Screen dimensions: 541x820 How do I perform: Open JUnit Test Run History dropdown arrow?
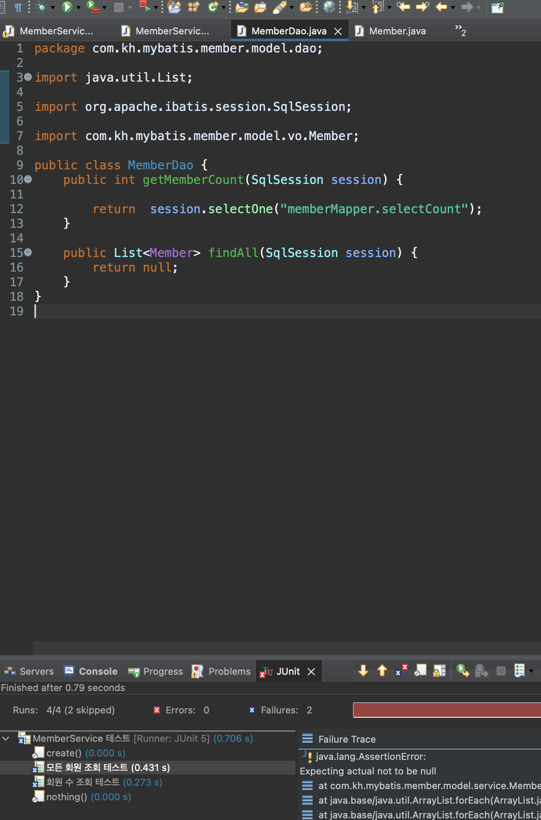[x=531, y=671]
